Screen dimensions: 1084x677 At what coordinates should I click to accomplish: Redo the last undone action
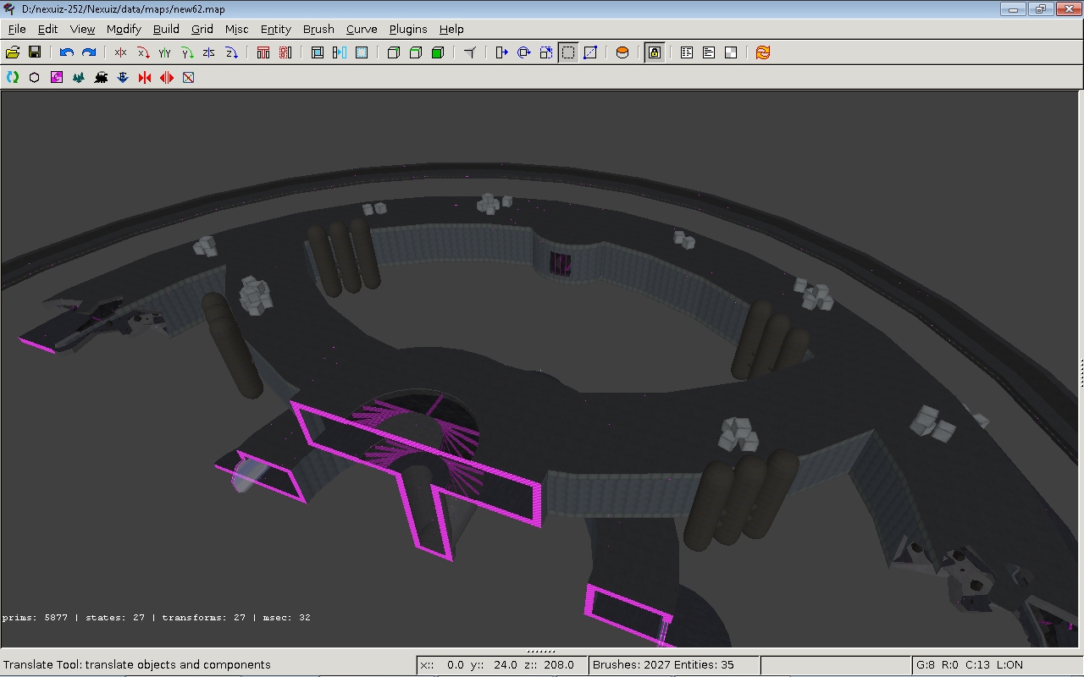coord(89,52)
